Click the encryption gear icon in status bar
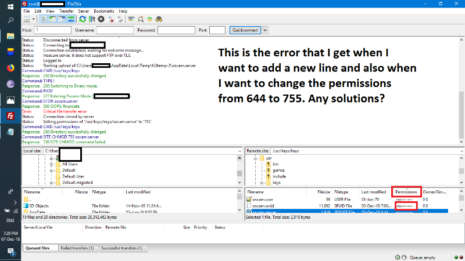Image resolution: width=465 pixels, height=261 pixels. [x=398, y=258]
